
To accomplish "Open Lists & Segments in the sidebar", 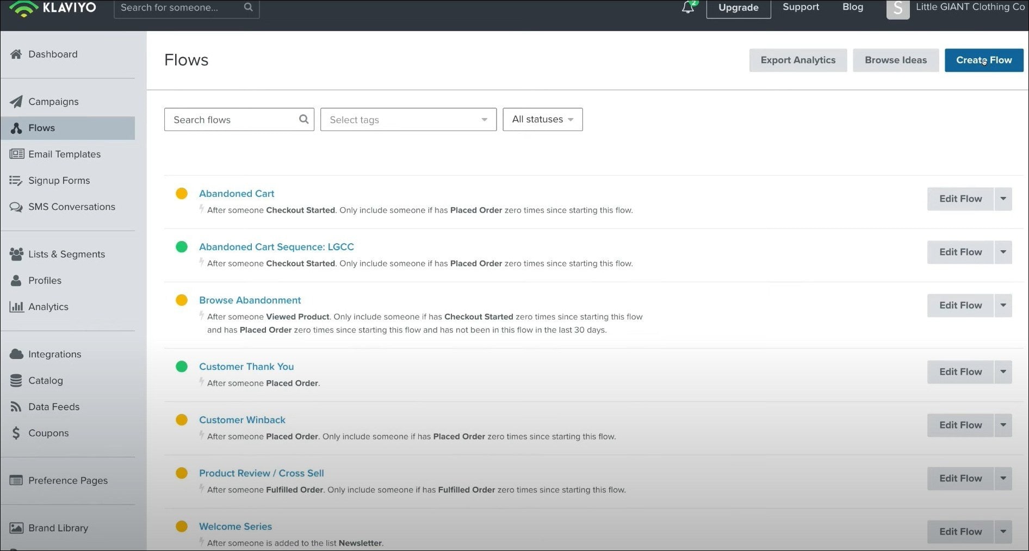I will pyautogui.click(x=68, y=254).
